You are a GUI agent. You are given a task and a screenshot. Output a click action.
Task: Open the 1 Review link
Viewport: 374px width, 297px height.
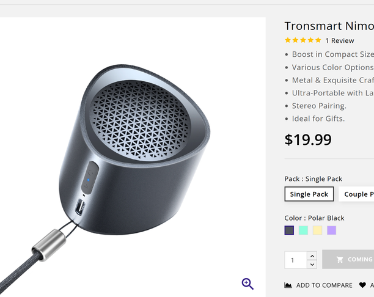point(339,41)
